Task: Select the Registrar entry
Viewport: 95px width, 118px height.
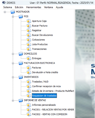Action: coord(37,30)
